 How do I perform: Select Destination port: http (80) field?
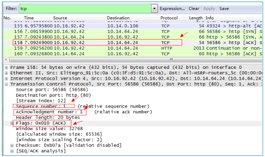pos(53,95)
